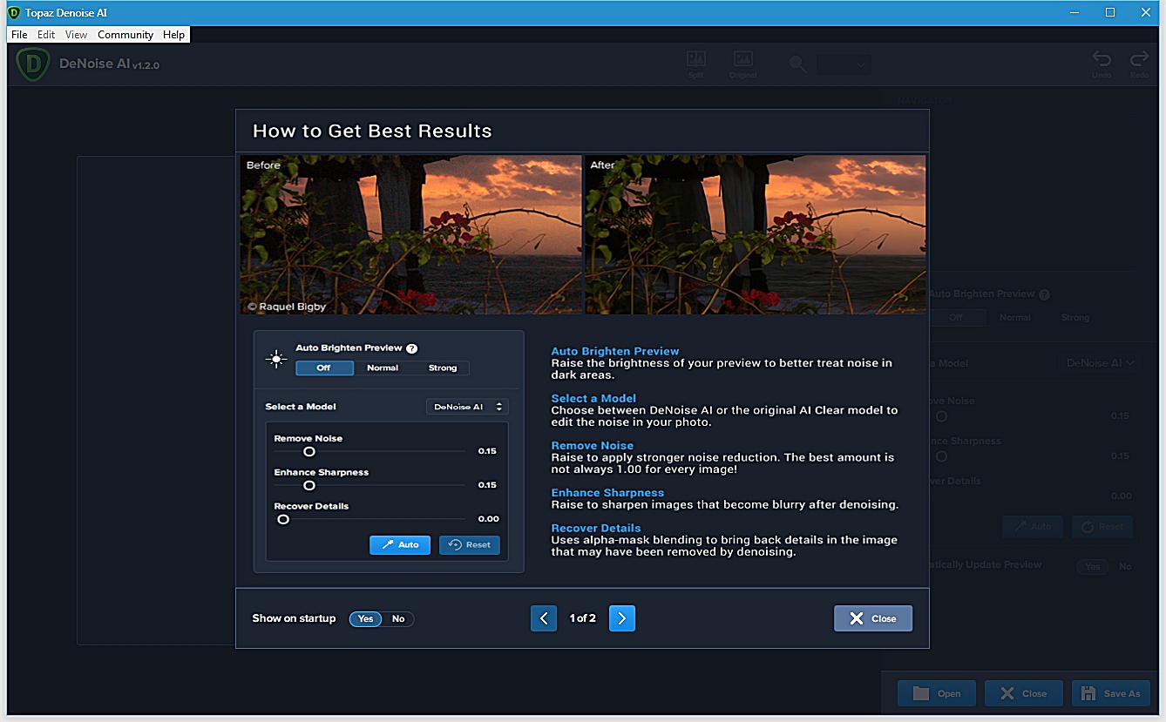Open the zoom level dropdown in the toolbar
Image resolution: width=1166 pixels, height=722 pixels.
click(x=844, y=64)
